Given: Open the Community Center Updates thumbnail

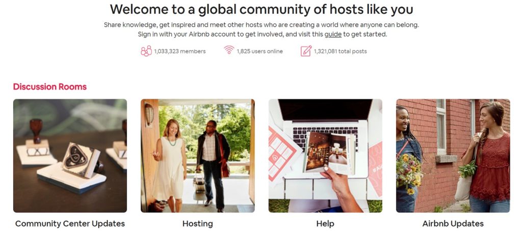Looking at the screenshot, I should pos(70,156).
